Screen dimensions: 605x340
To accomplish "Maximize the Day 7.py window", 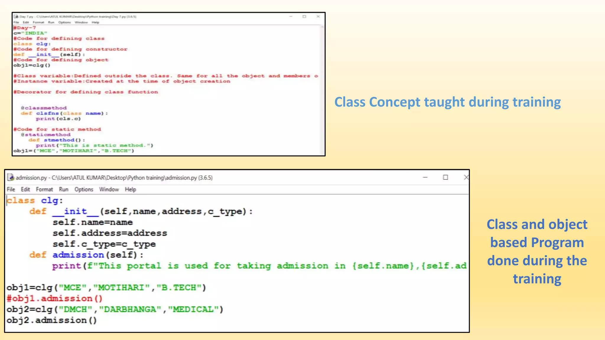I will [x=304, y=17].
